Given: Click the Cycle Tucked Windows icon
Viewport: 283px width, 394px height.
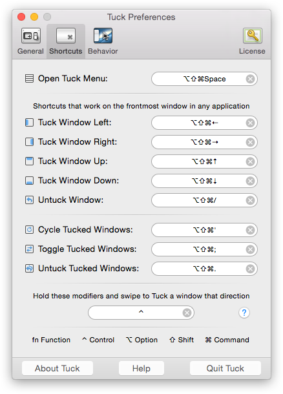Looking at the screenshot, I should click(30, 230).
